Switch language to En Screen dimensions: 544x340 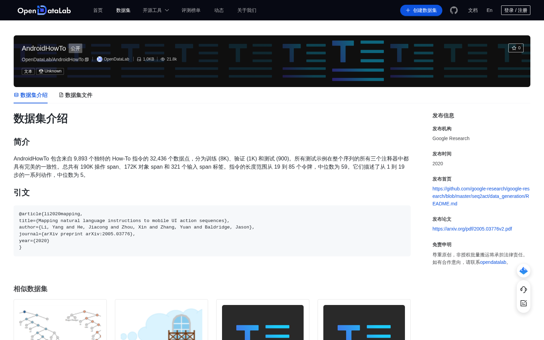pos(490,10)
